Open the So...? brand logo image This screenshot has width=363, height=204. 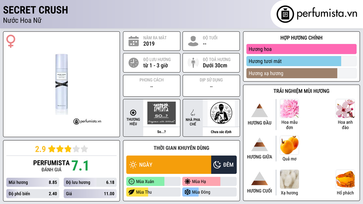click(161, 113)
